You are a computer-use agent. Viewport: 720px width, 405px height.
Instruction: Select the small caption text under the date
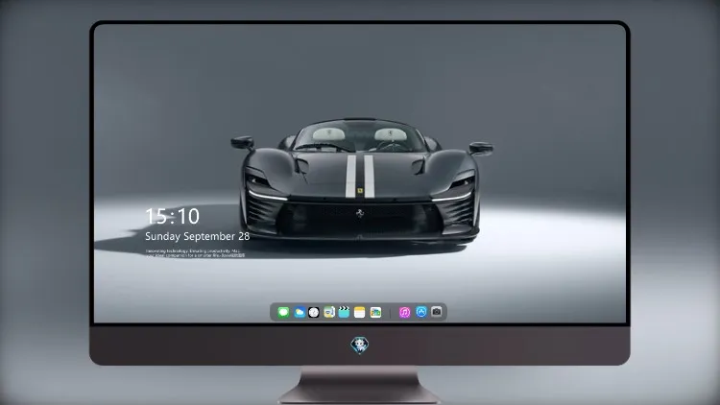[x=195, y=253]
